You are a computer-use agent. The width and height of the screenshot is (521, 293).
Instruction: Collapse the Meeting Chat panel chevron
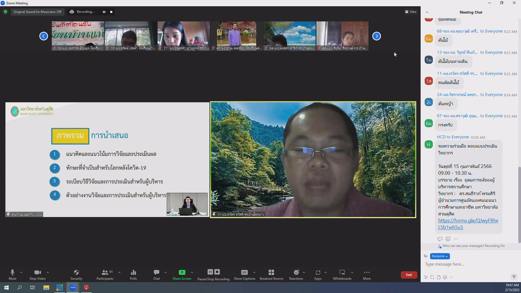427,12
